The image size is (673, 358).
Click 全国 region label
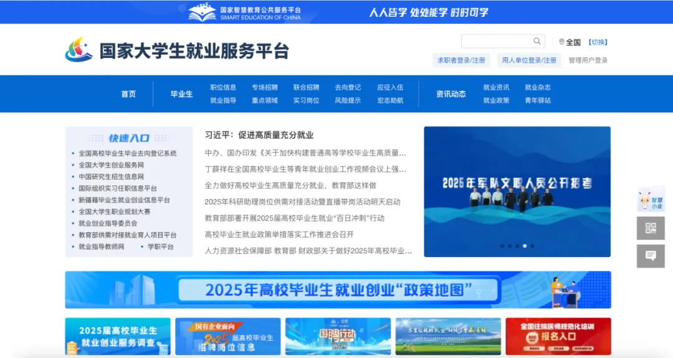573,42
